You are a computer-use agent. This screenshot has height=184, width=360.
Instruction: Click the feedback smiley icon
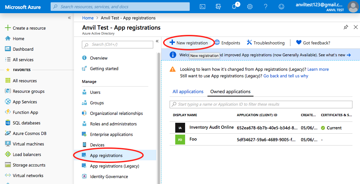pyautogui.click(x=281, y=7)
